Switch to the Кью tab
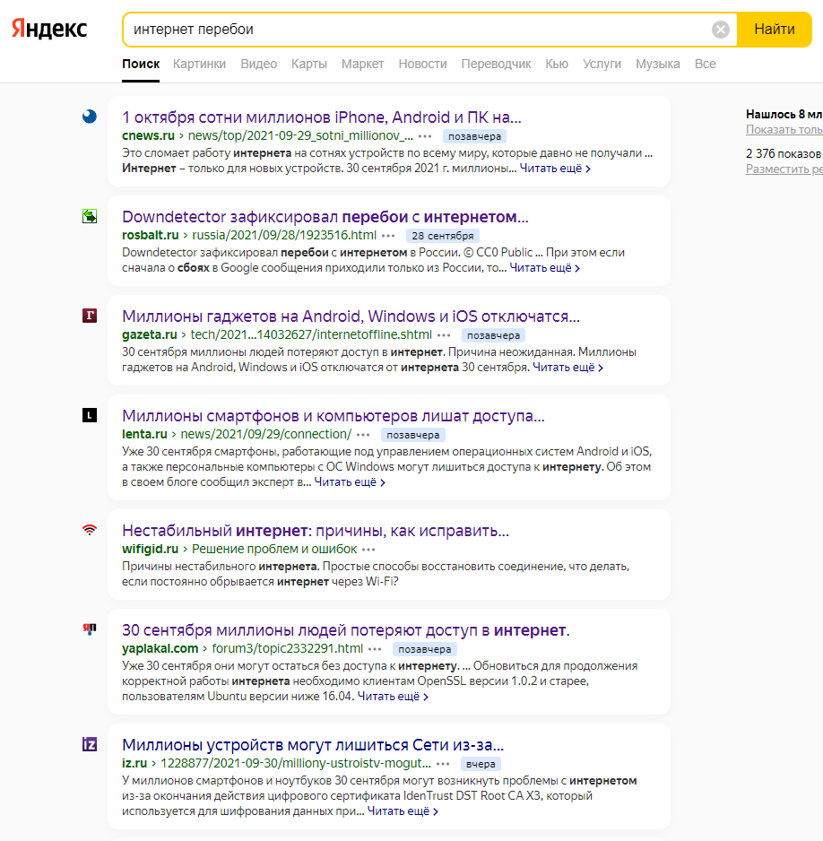The height and width of the screenshot is (841, 823). (x=557, y=64)
